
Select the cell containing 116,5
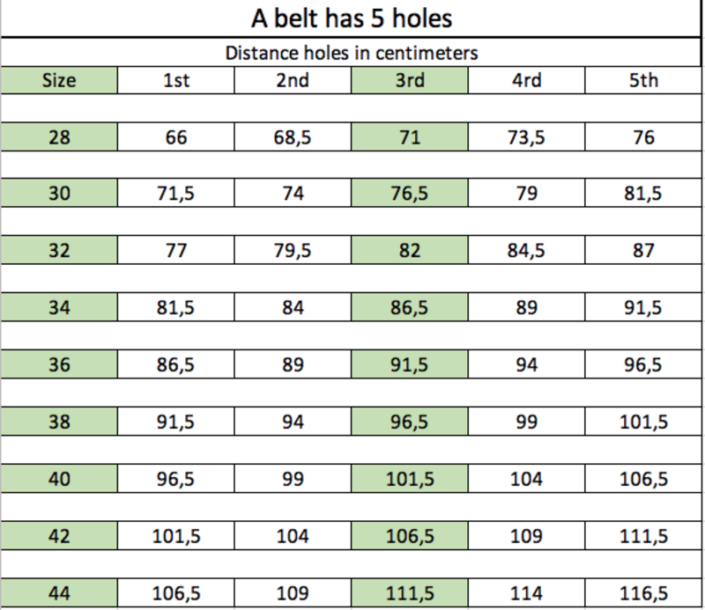click(643, 593)
